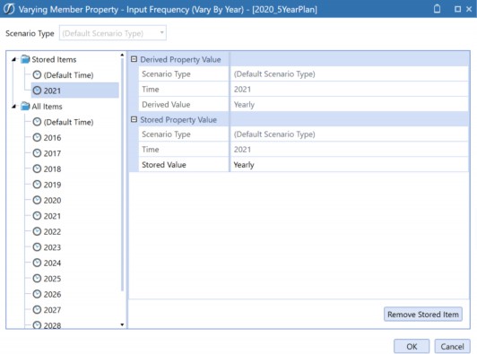Click the derived Time value 2021
This screenshot has height=354, width=477.
tap(350, 89)
